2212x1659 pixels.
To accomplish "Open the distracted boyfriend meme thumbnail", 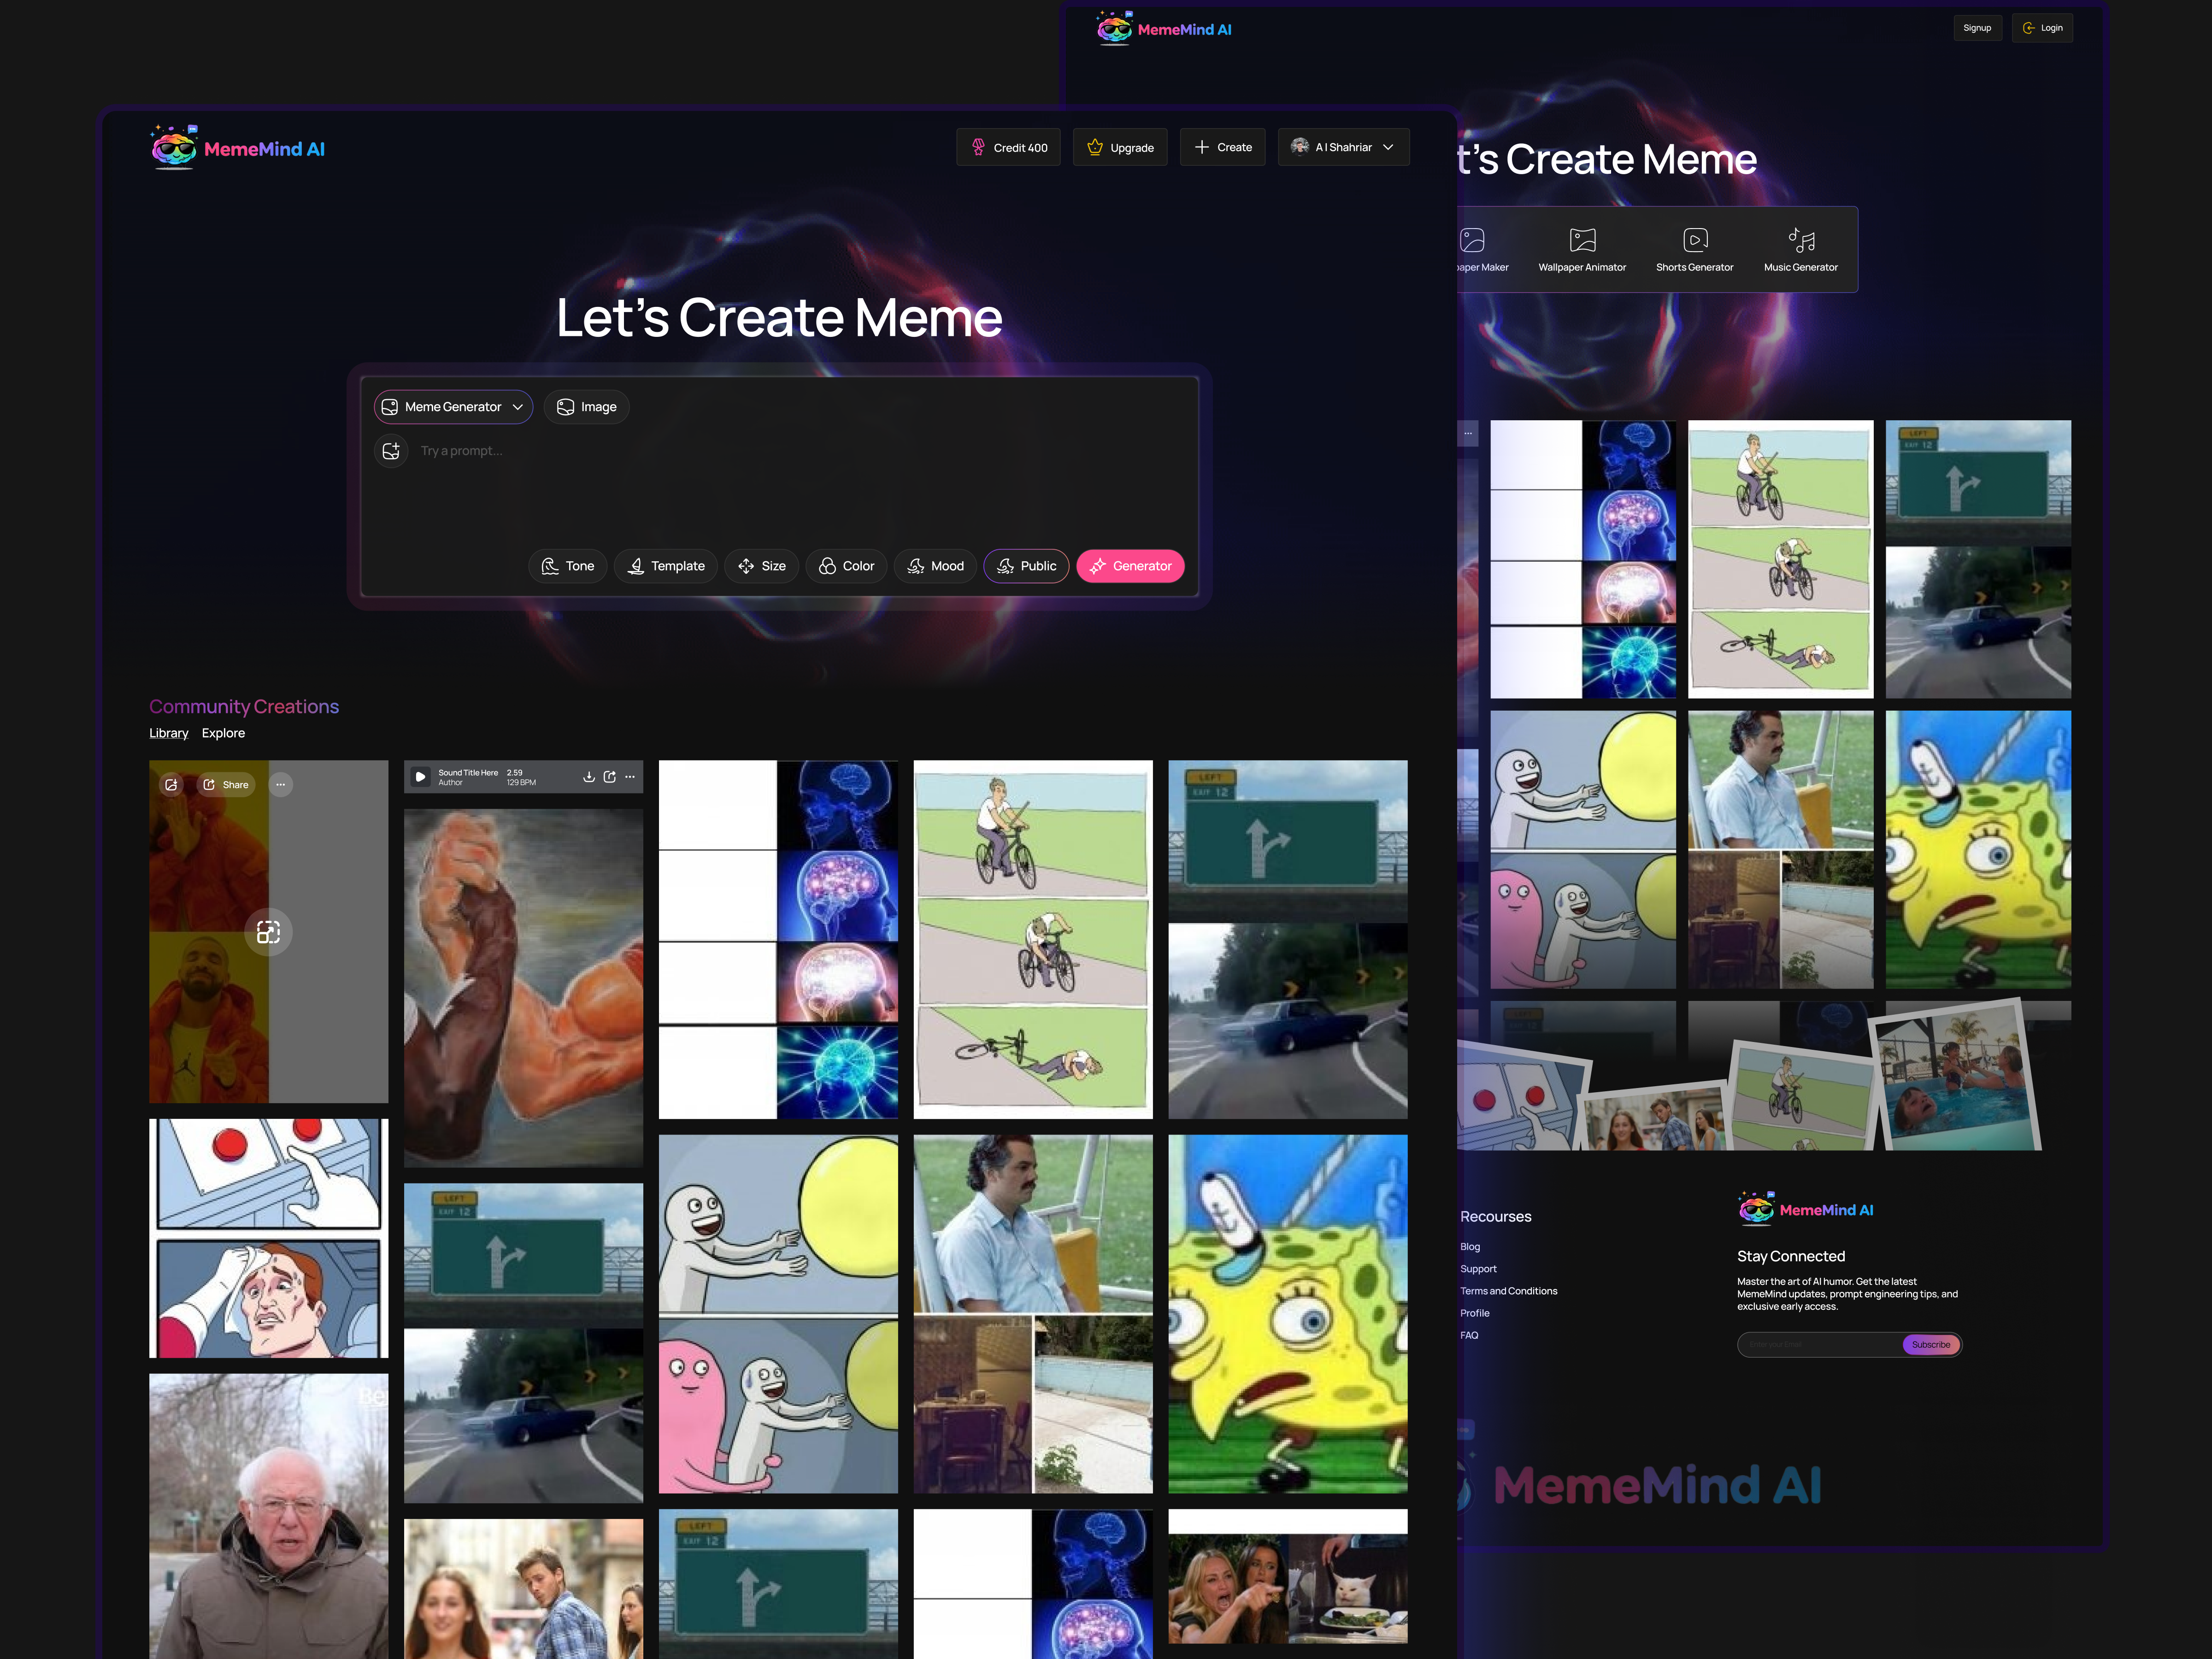I will (x=523, y=1589).
